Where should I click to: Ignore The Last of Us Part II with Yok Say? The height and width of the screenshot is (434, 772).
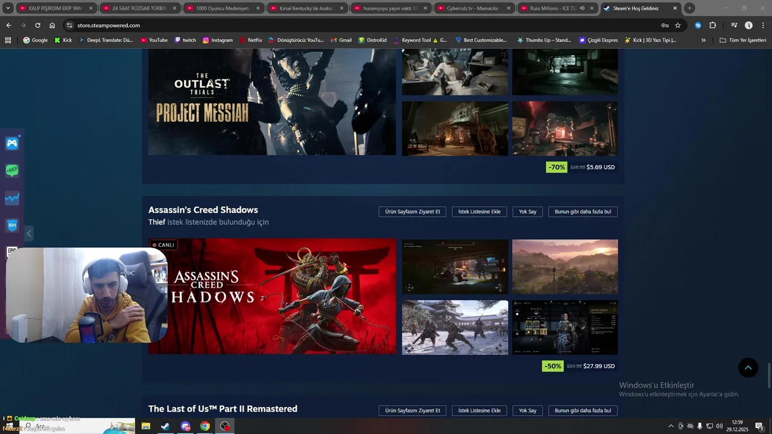pyautogui.click(x=528, y=410)
